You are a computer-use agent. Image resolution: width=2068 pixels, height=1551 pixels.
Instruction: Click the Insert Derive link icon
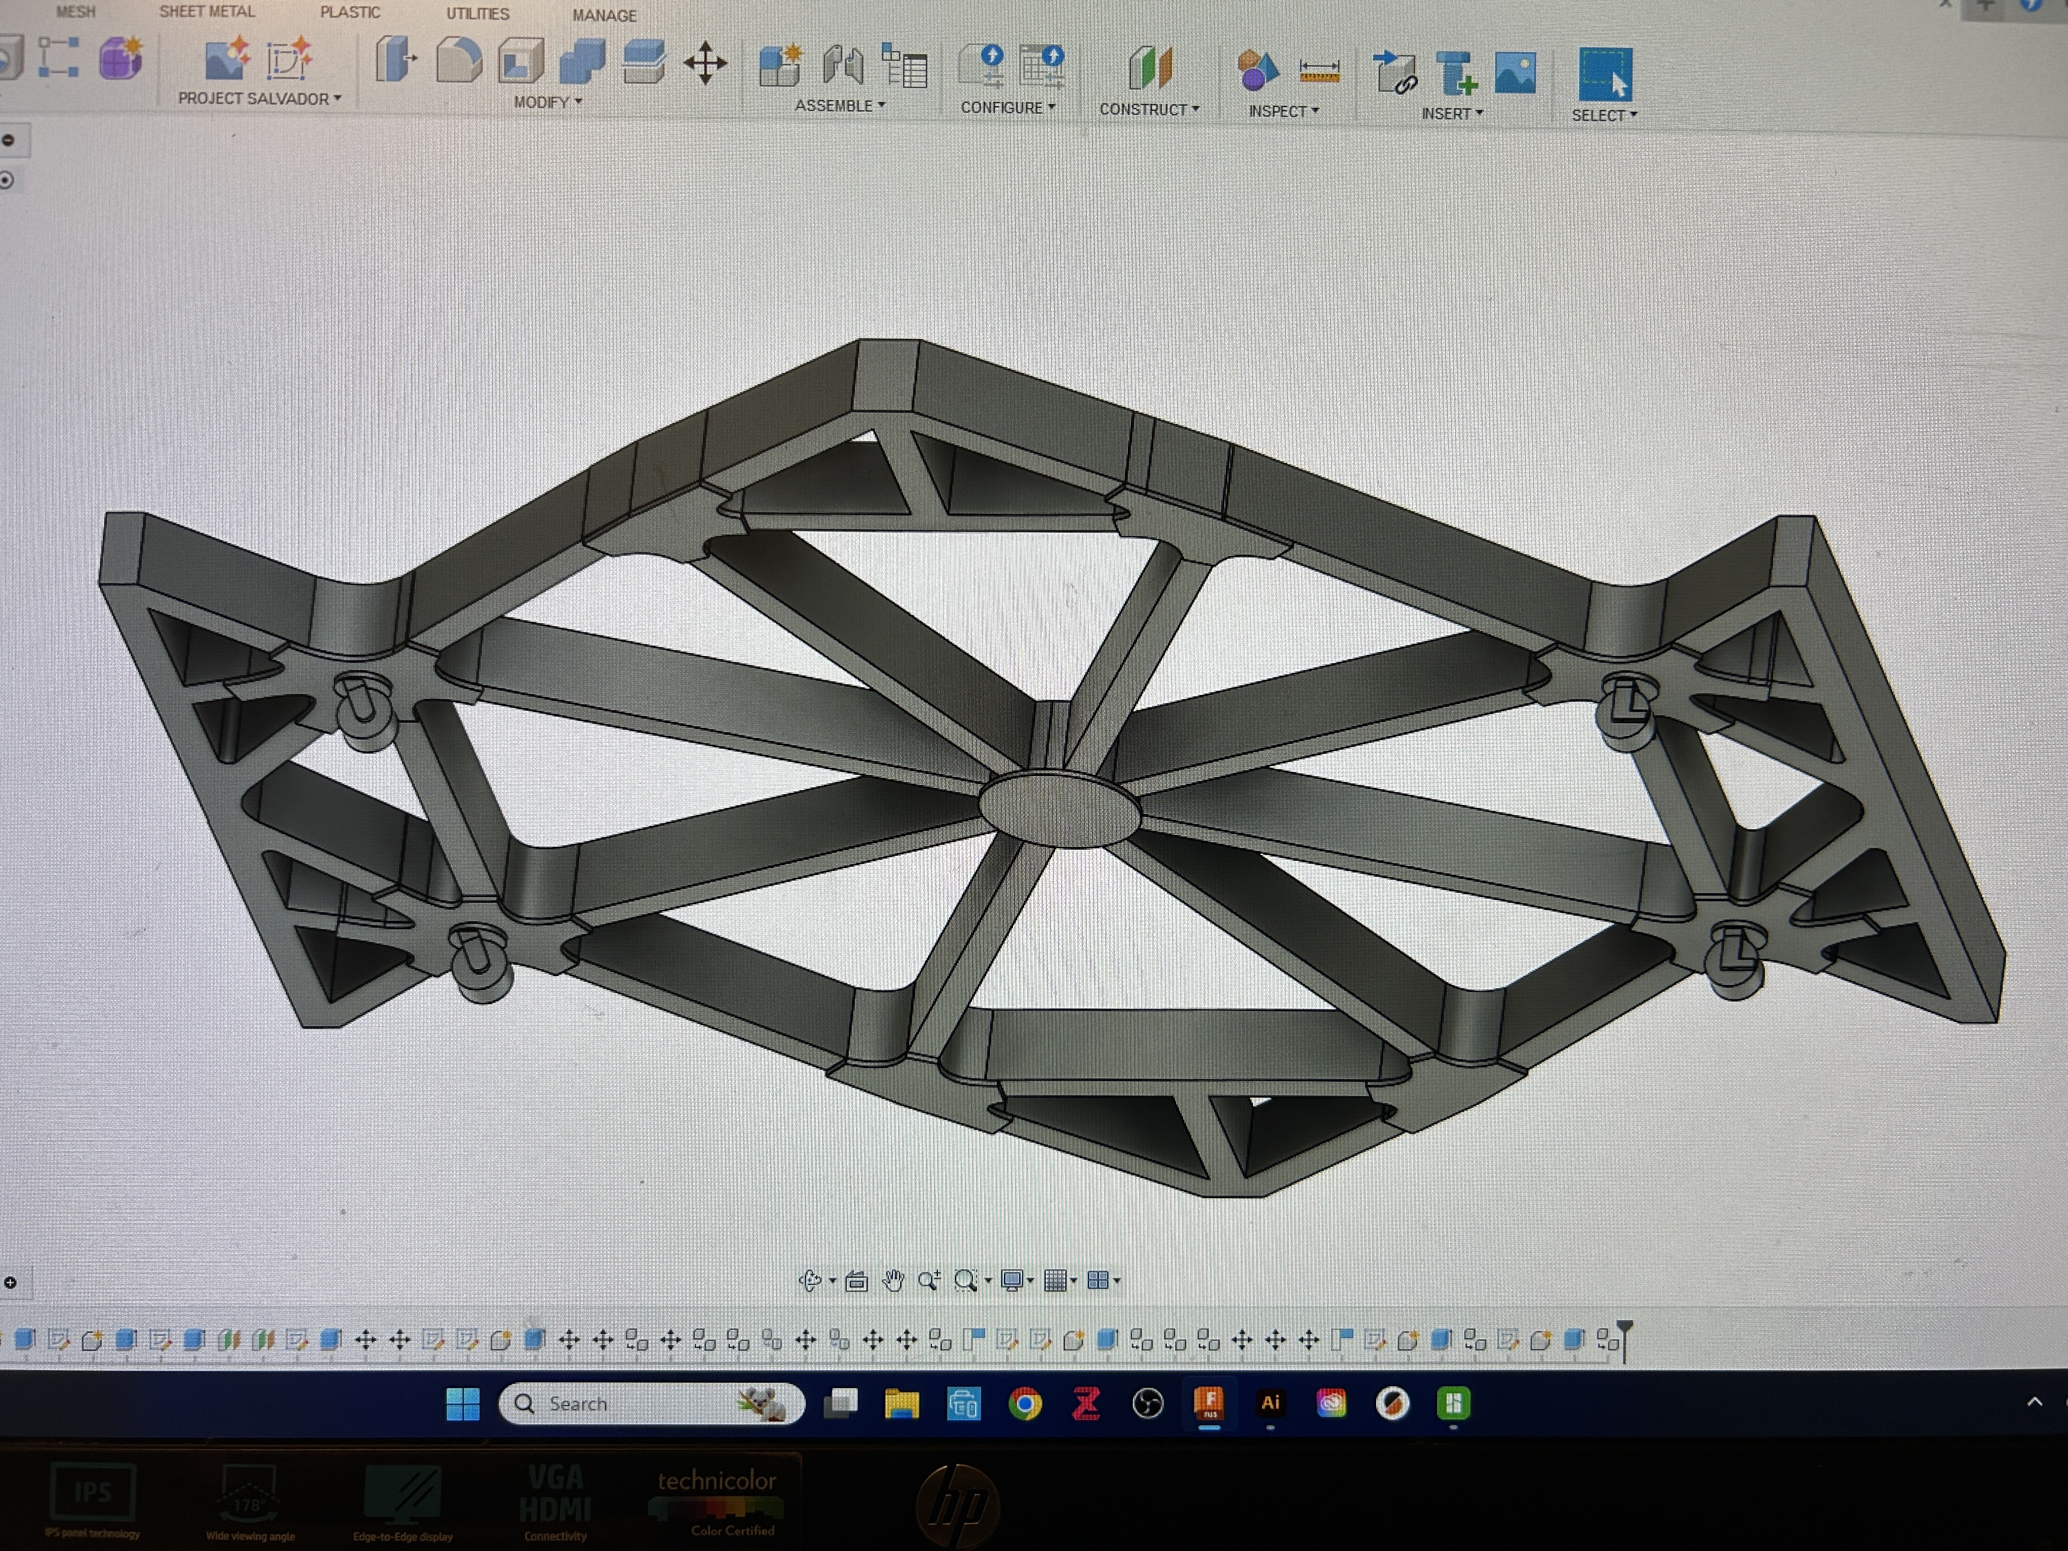click(1395, 73)
